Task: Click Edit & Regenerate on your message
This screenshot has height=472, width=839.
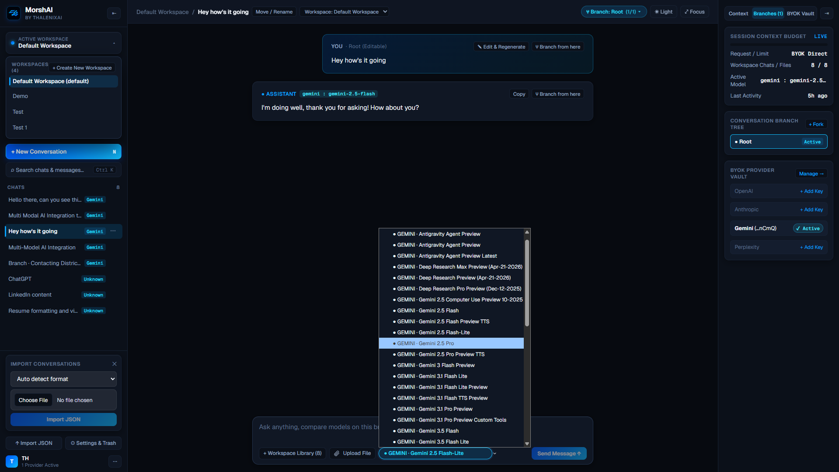Action: pos(501,47)
